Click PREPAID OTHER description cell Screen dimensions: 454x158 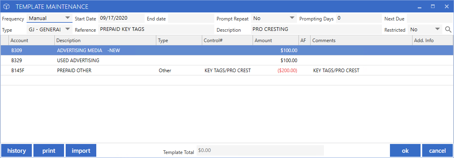click(x=106, y=70)
